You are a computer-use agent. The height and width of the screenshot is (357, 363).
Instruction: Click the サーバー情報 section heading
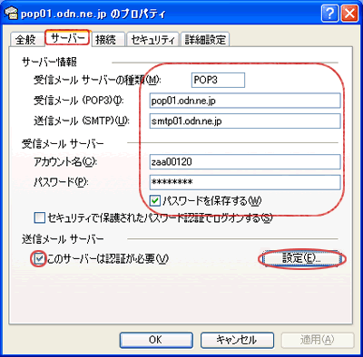point(49,62)
